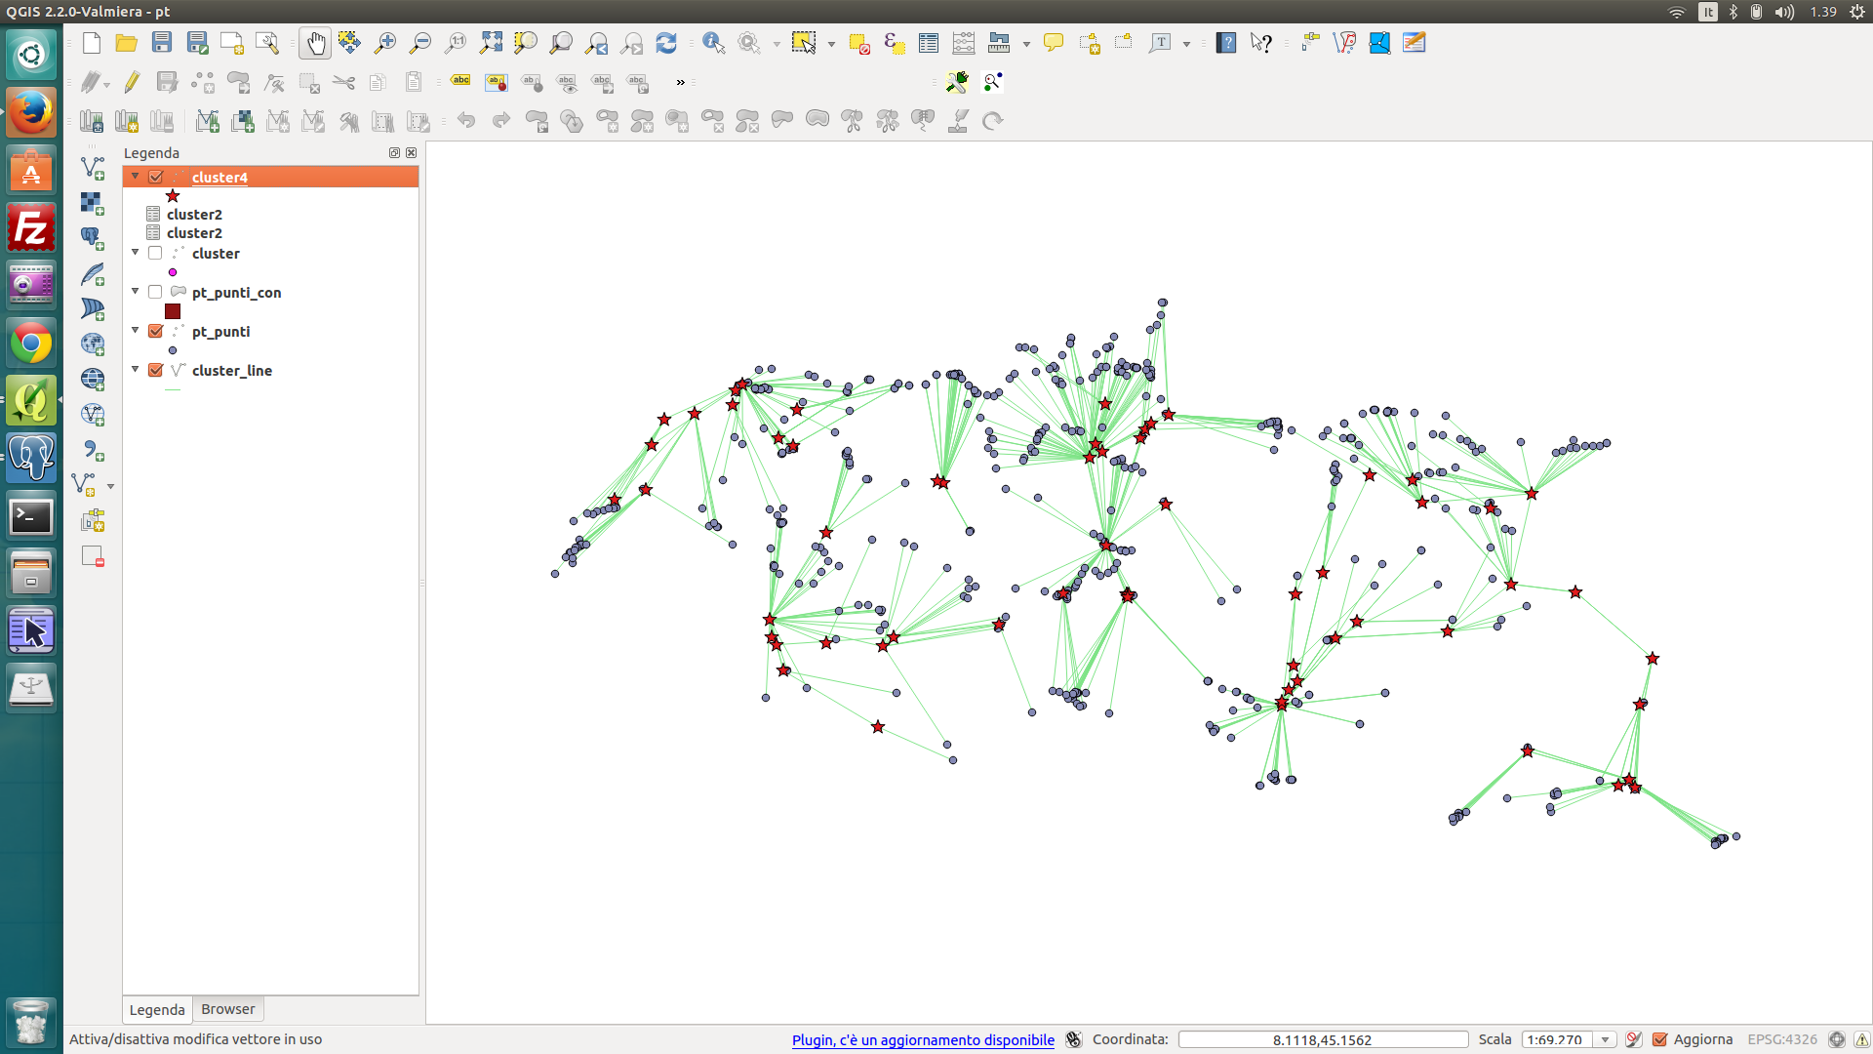Select the Pan Map hand tool
The height and width of the screenshot is (1054, 1873).
(x=315, y=43)
